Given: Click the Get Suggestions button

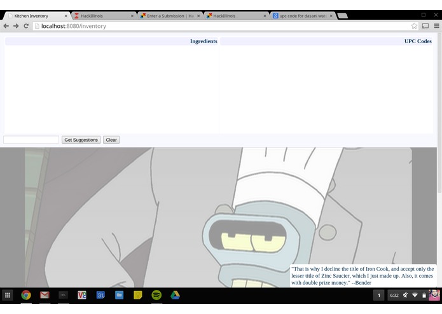Looking at the screenshot, I should click(81, 140).
